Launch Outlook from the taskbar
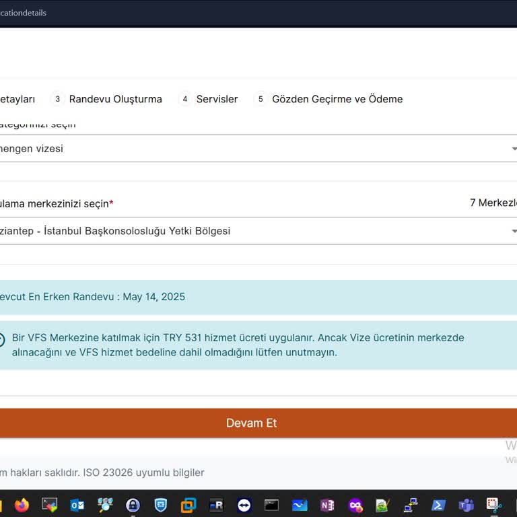Screen dimensions: 517x517 click(x=77, y=505)
